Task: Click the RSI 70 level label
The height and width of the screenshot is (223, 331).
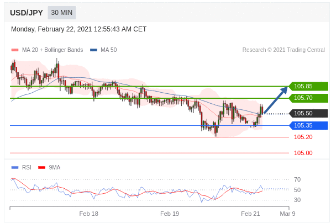Action: click(297, 179)
